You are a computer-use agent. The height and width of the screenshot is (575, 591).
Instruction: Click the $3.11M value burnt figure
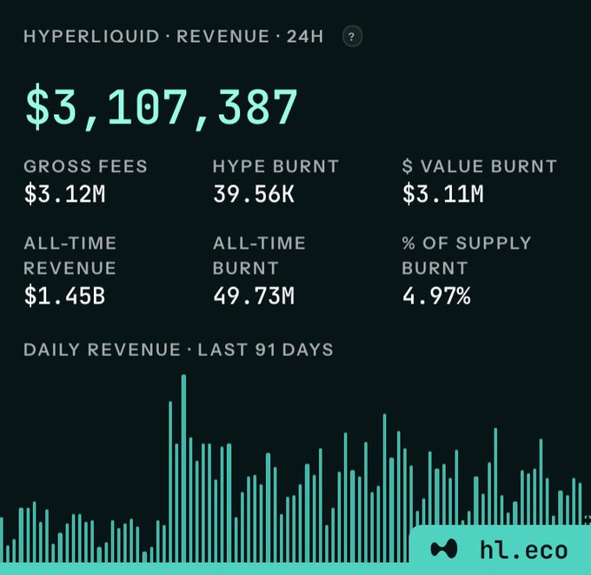[x=443, y=194]
